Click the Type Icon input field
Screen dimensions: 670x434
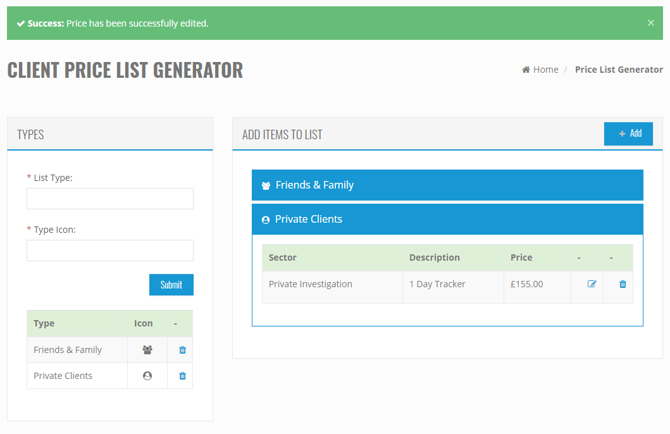pyautogui.click(x=109, y=251)
